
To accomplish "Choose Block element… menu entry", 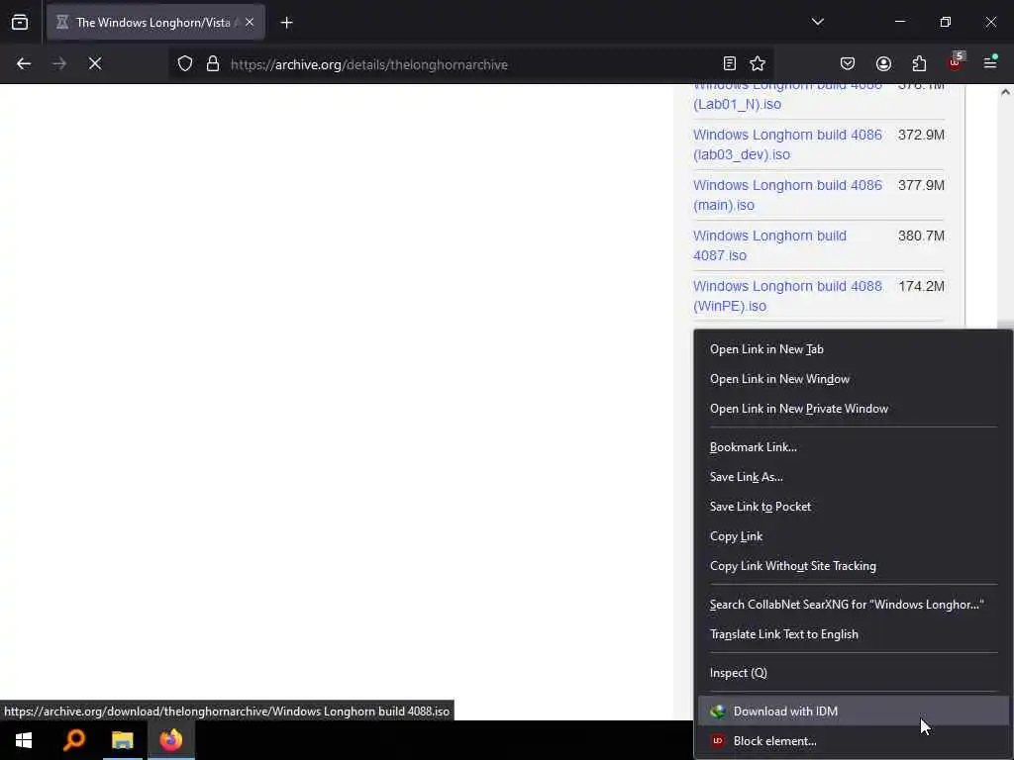I will (854, 741).
